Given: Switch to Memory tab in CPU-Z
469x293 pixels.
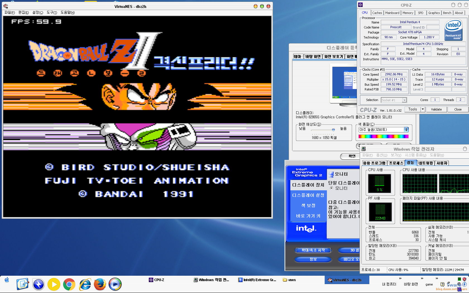Looking at the screenshot, I should pos(408,13).
